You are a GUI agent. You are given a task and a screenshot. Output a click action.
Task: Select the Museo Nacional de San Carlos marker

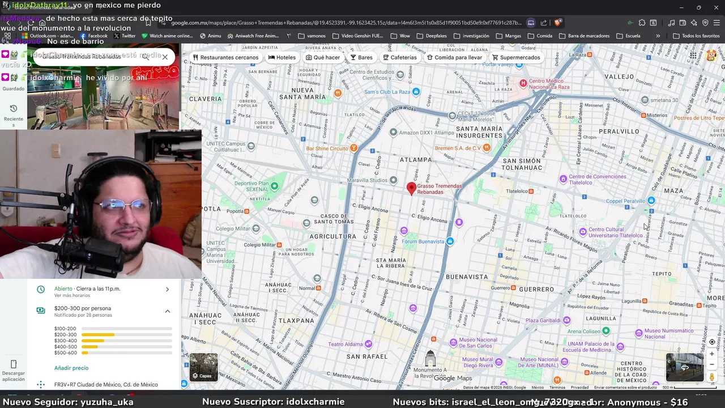click(453, 342)
